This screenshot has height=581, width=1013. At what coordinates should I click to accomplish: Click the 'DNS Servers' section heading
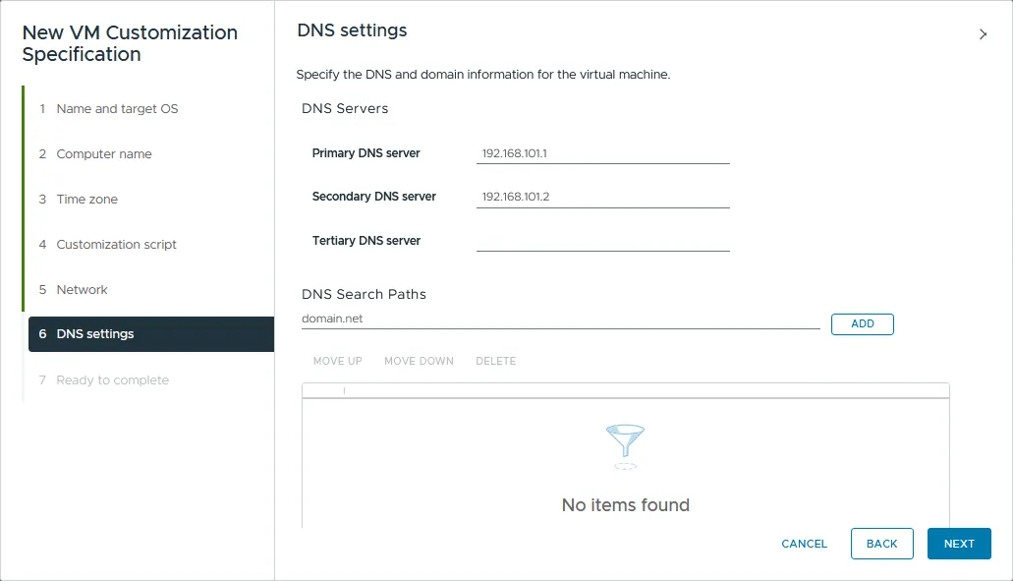point(344,108)
